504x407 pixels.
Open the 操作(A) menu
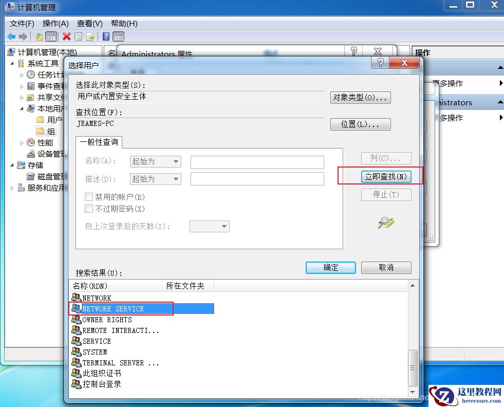click(x=55, y=24)
